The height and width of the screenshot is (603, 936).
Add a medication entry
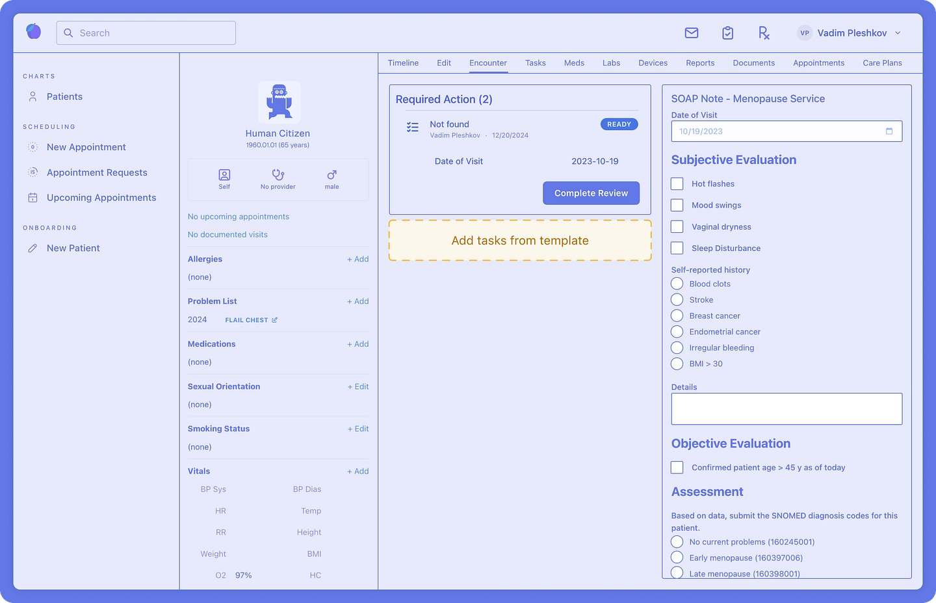click(358, 344)
